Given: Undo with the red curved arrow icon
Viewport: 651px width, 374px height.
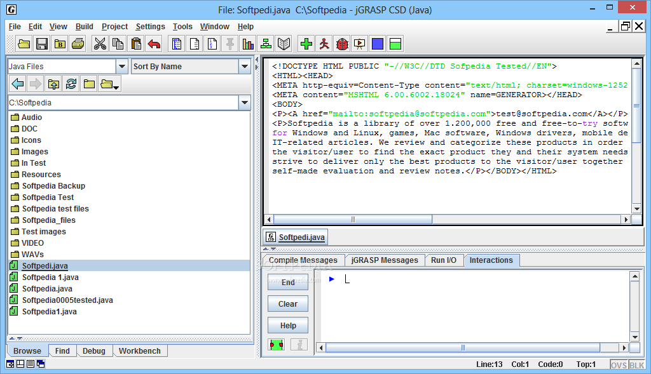Looking at the screenshot, I should pyautogui.click(x=154, y=44).
